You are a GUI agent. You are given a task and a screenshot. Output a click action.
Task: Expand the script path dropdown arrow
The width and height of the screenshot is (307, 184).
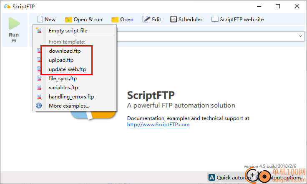pyautogui.click(x=301, y=36)
